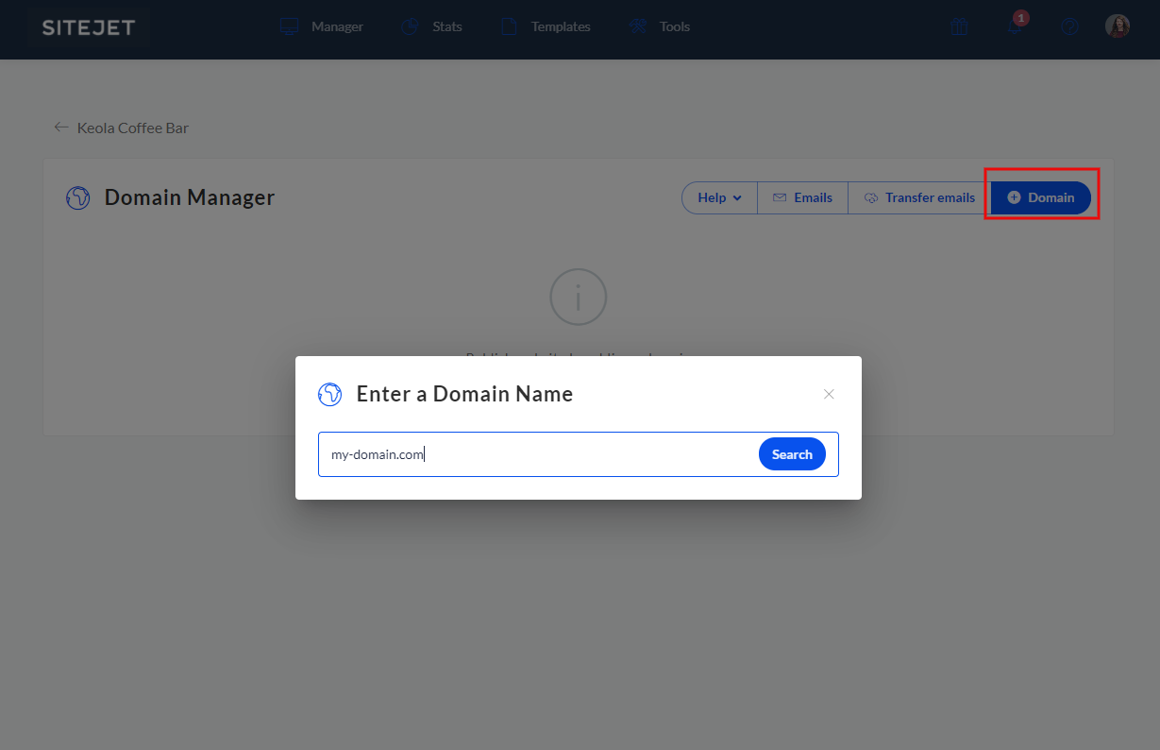Image resolution: width=1160 pixels, height=750 pixels.
Task: Select the Tools menu
Action: (661, 27)
